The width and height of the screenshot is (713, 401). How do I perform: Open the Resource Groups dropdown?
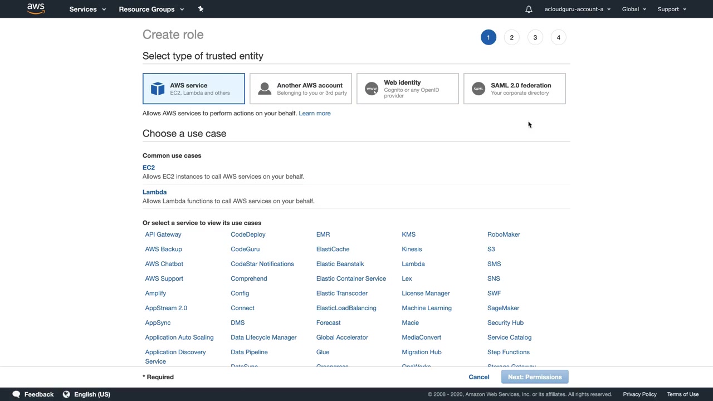pyautogui.click(x=151, y=9)
